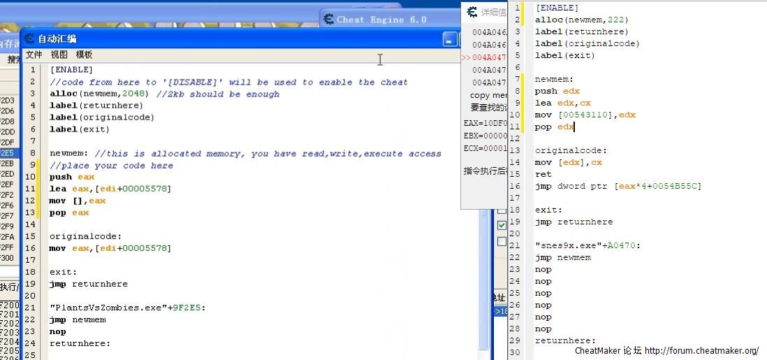Image resolution: width=767 pixels, height=360 pixels.
Task: Click the 详细信息 window Cheat Engine icon
Action: point(472,13)
